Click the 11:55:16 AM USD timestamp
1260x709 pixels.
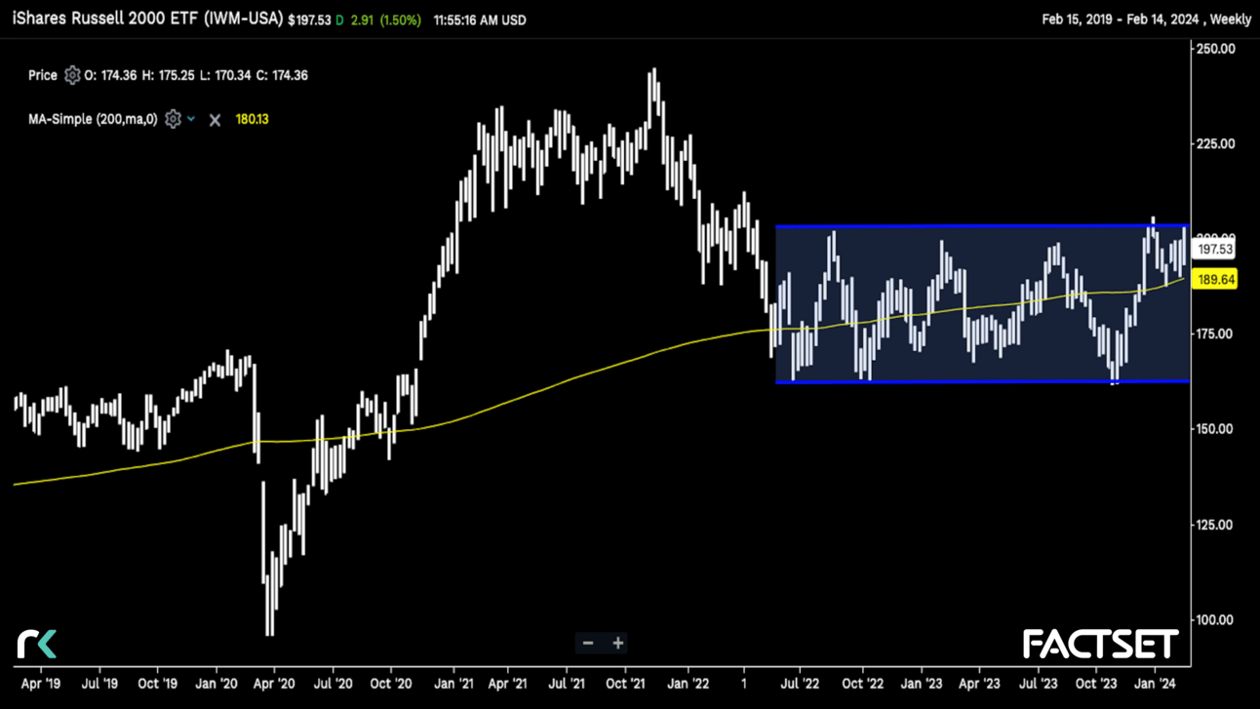[x=480, y=20]
